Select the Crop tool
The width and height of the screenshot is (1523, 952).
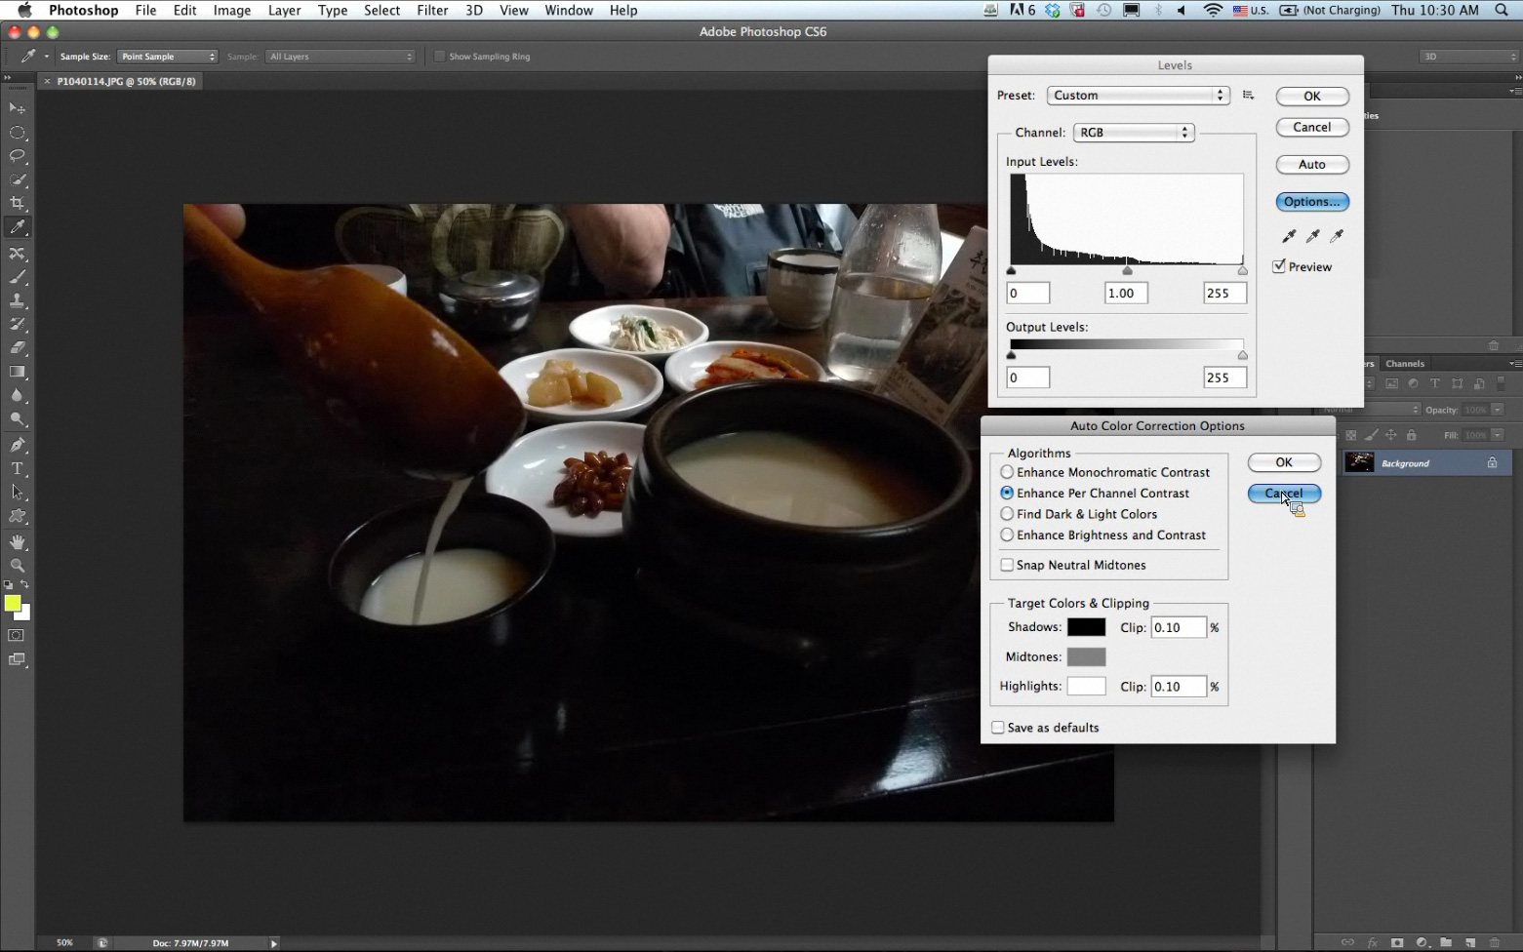point(18,204)
